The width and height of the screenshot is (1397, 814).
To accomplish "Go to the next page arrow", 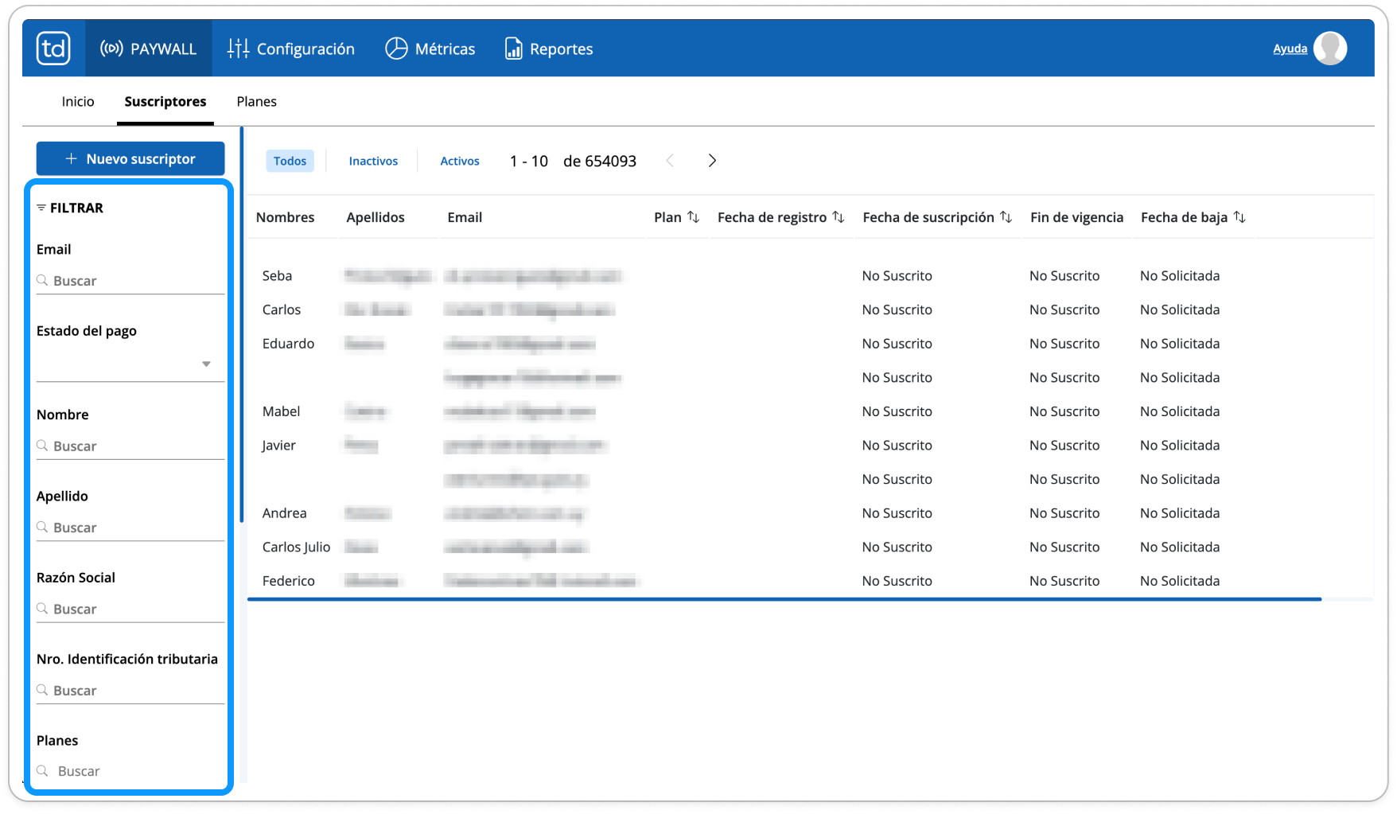I will (x=712, y=161).
